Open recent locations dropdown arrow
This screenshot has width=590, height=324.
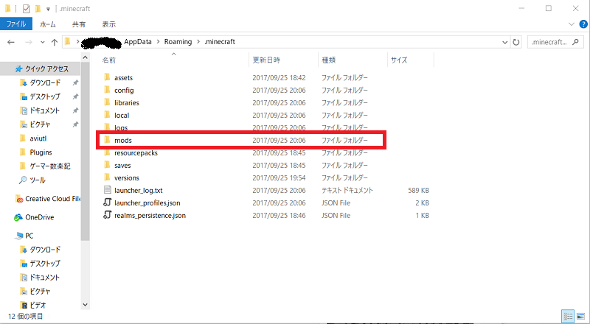tap(43, 42)
